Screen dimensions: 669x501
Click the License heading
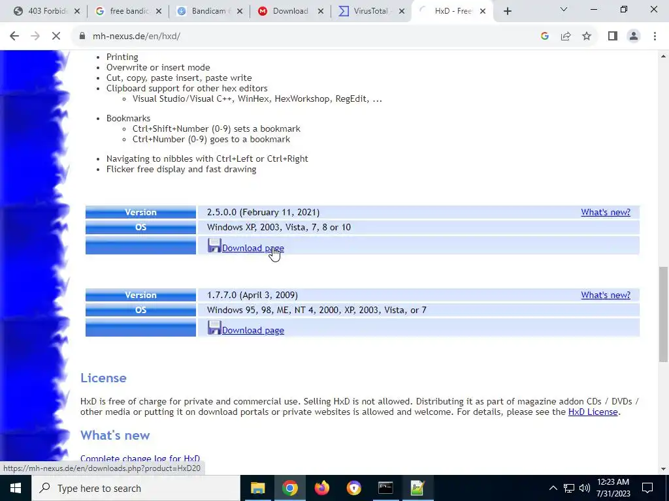coord(103,378)
